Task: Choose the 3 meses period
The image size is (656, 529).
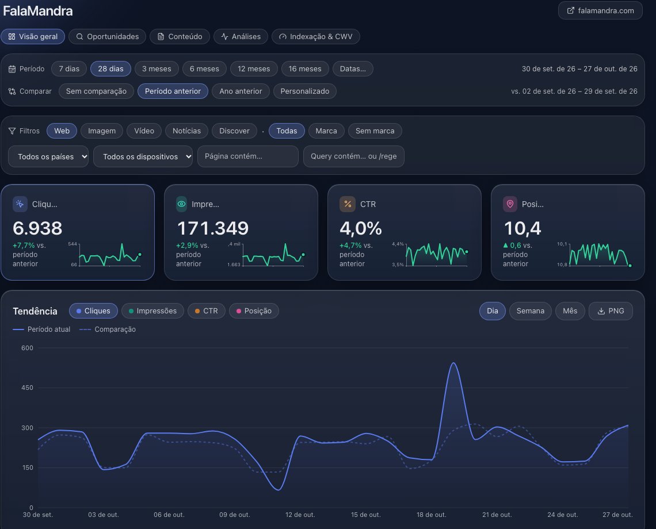Action: click(x=157, y=68)
